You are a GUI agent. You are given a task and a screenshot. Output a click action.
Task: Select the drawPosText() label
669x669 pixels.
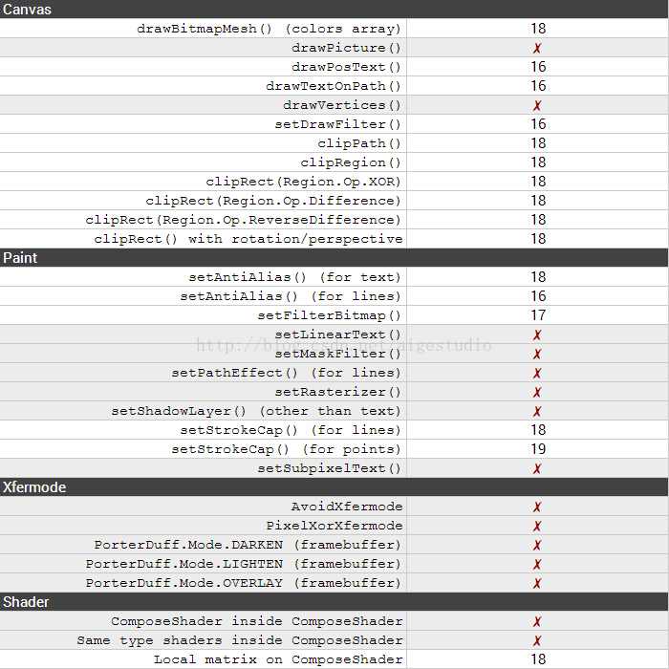point(346,67)
